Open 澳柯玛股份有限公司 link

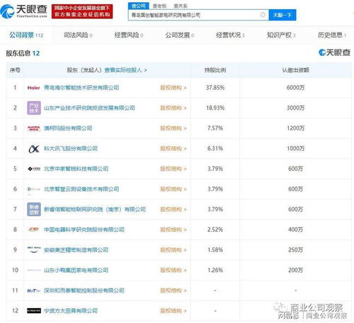pyautogui.click(x=68, y=128)
